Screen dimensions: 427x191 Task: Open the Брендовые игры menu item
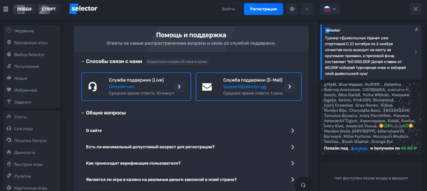coord(32,43)
